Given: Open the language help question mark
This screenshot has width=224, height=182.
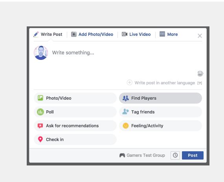Looking at the screenshot, I should [x=200, y=83].
